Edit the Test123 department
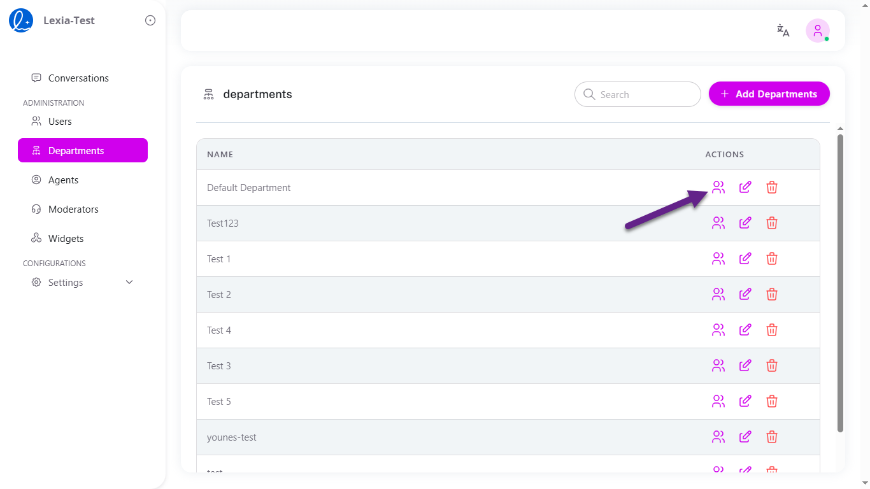870x489 pixels. (745, 223)
